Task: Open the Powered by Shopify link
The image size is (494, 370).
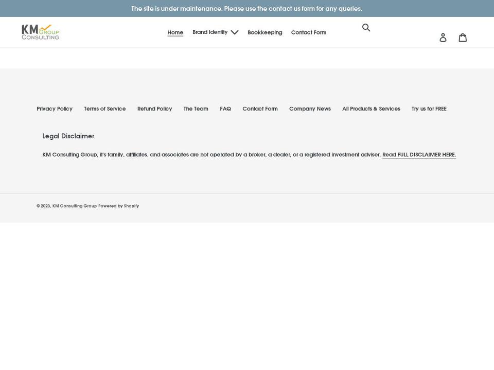Action: 118,206
